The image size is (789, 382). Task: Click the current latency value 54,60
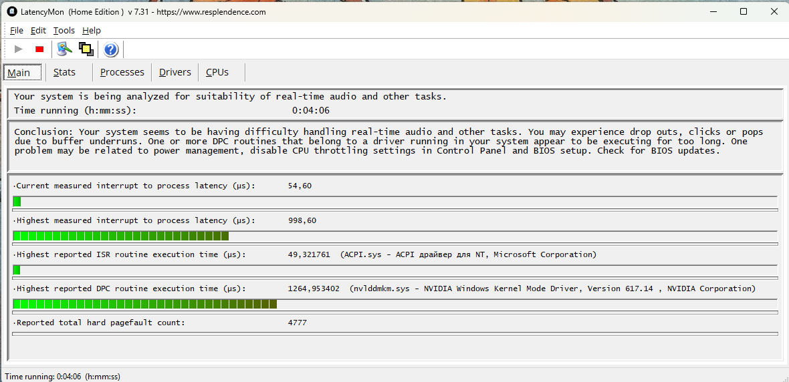pyautogui.click(x=300, y=186)
